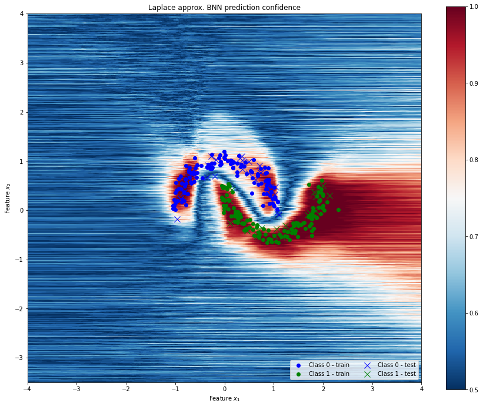Screen dimensions: 483x407
Task: Click the x-axis tick label −3
Action: 76,389
